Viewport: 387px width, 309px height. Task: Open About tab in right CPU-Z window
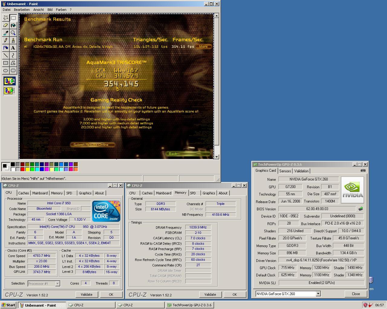[x=223, y=193]
